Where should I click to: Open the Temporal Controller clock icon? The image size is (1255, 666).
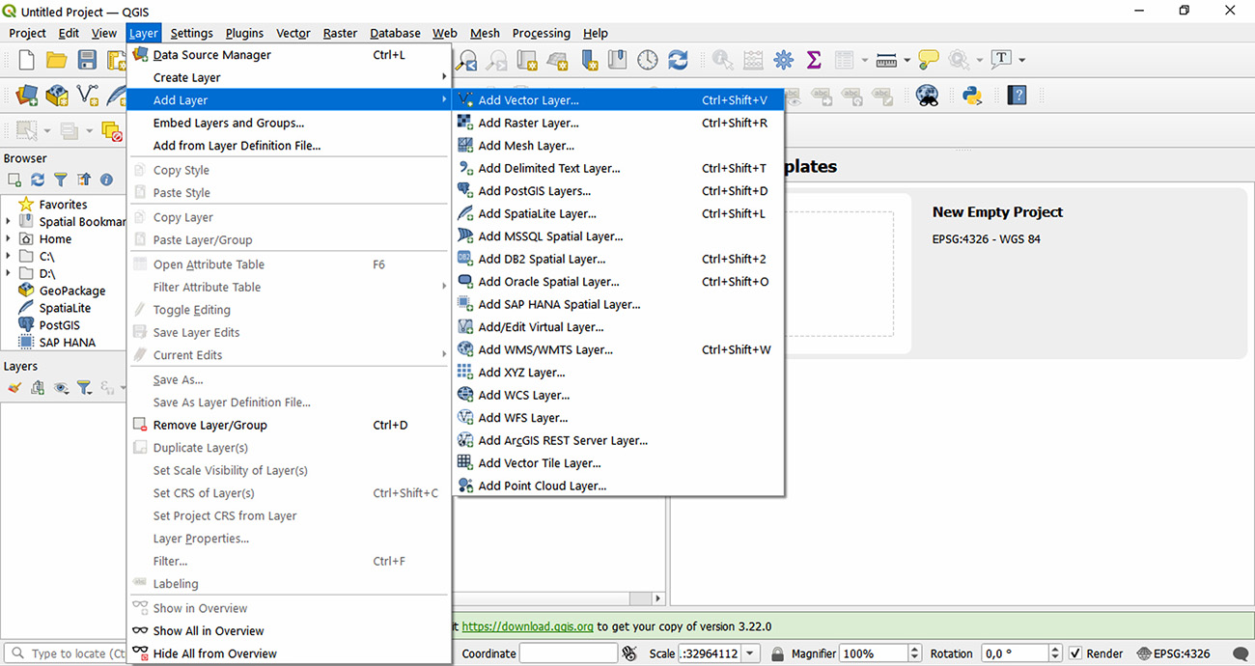[648, 60]
